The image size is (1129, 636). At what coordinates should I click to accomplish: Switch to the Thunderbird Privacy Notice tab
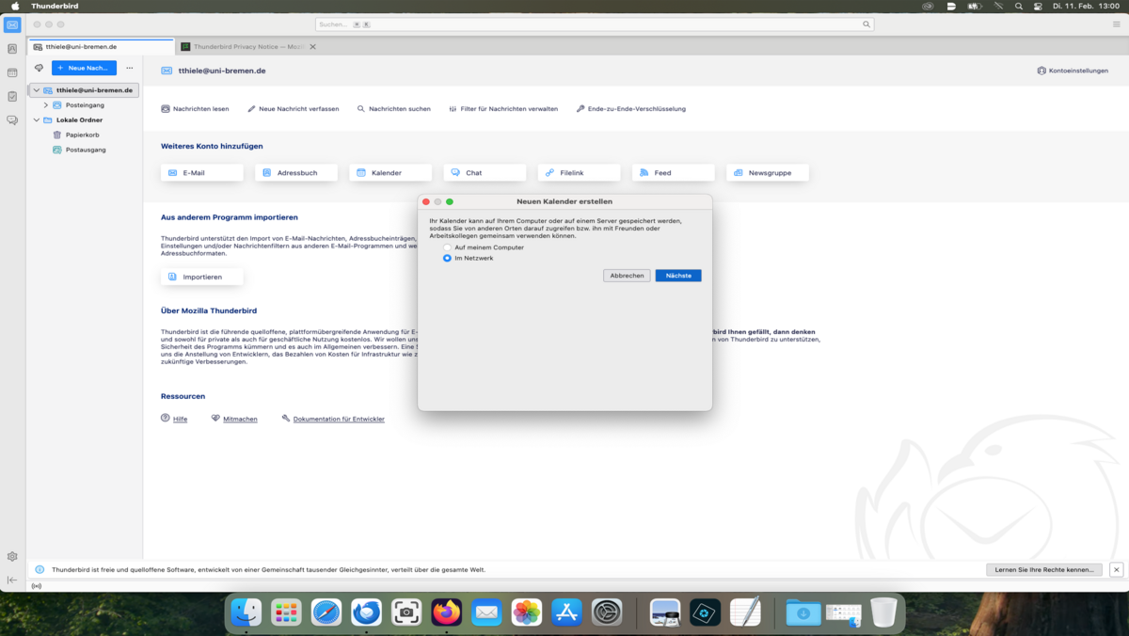243,46
